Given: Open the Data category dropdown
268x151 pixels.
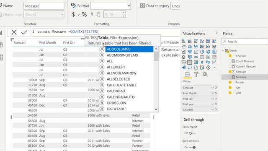Looking at the screenshot, I should [175, 6].
